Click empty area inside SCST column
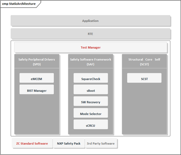 pos(144,108)
